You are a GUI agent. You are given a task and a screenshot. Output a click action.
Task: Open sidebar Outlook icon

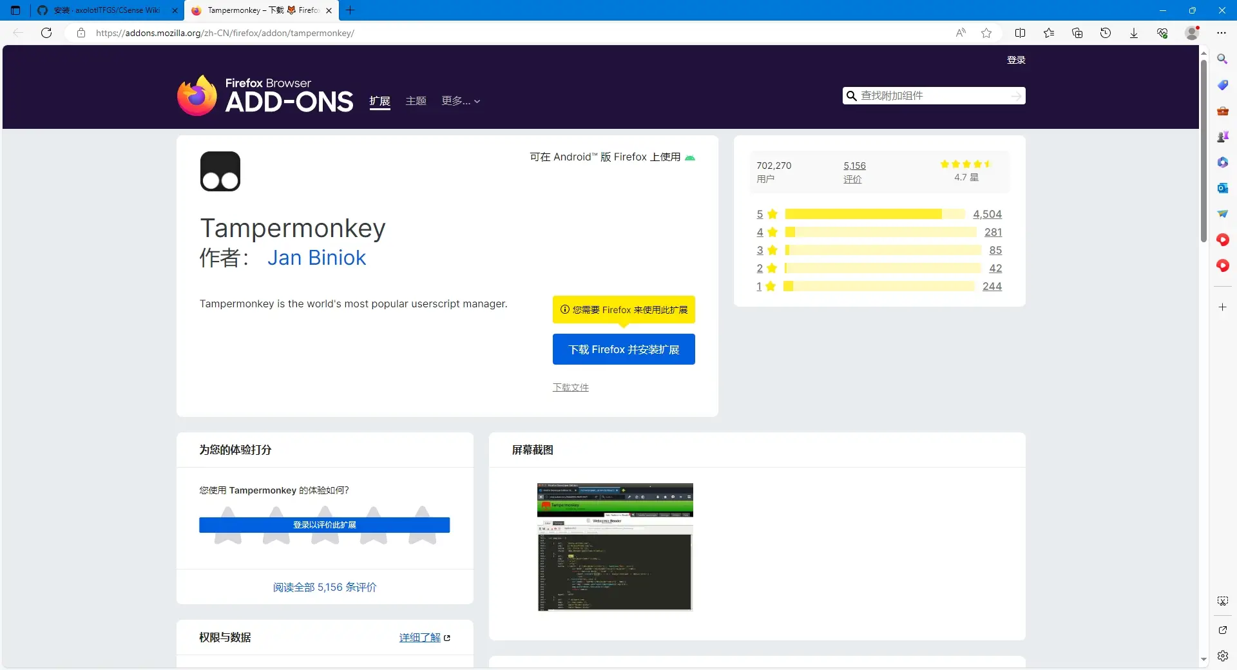(x=1222, y=188)
